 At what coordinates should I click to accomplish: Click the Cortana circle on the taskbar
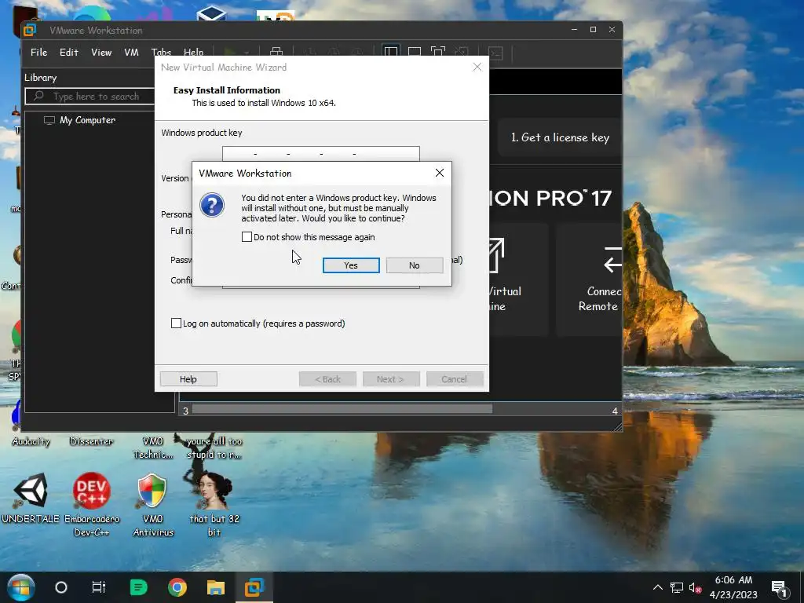pyautogui.click(x=61, y=587)
